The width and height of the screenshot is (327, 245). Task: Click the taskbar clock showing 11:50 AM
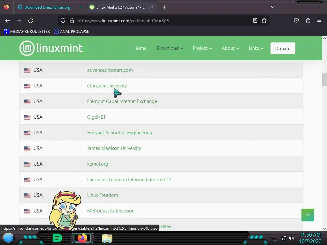click(310, 238)
